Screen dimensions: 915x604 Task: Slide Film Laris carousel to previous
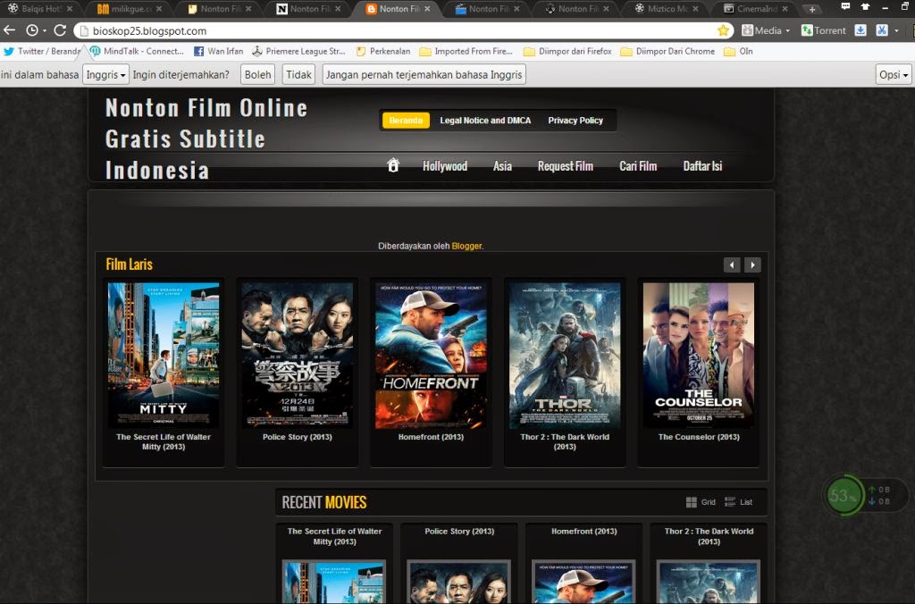[732, 265]
